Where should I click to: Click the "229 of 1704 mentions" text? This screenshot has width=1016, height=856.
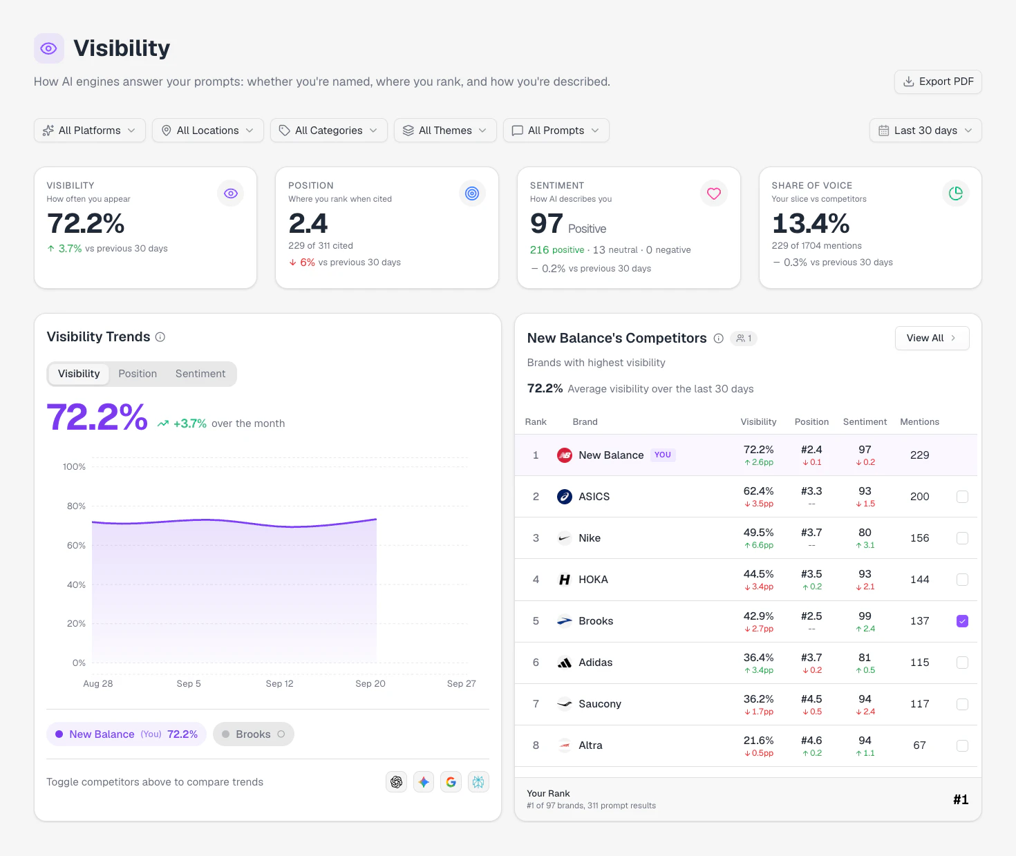pyautogui.click(x=817, y=246)
